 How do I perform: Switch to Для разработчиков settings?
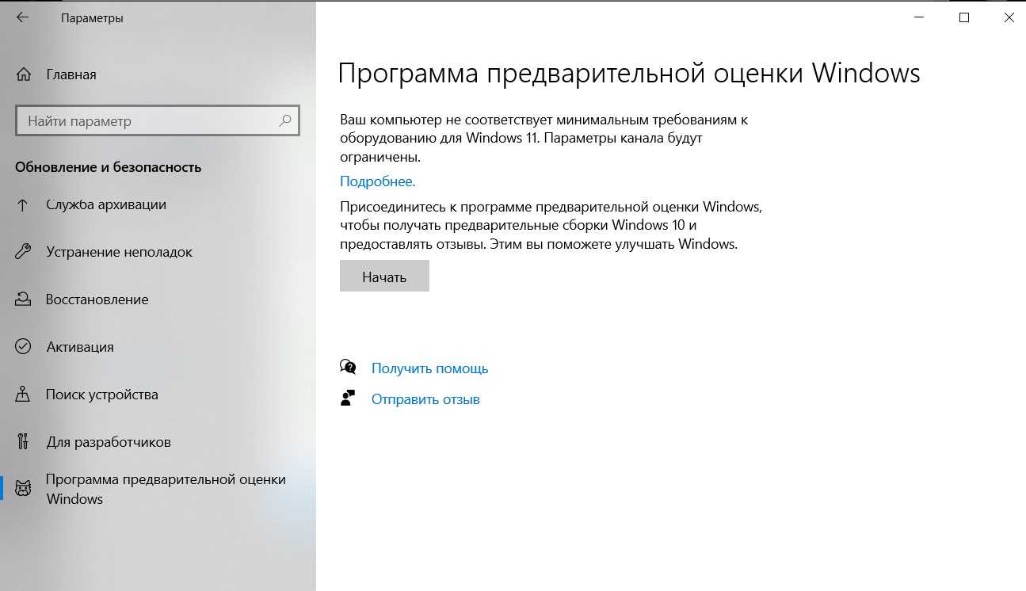click(108, 442)
